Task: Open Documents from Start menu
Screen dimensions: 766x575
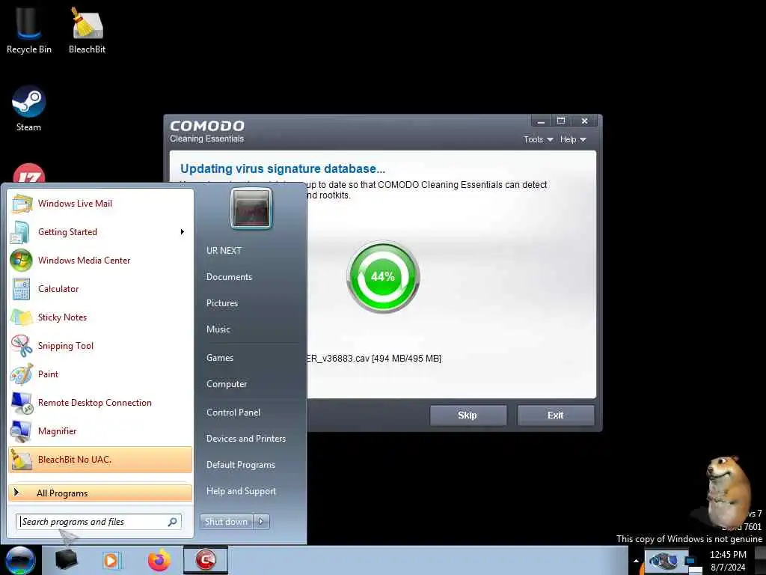Action: [x=229, y=277]
